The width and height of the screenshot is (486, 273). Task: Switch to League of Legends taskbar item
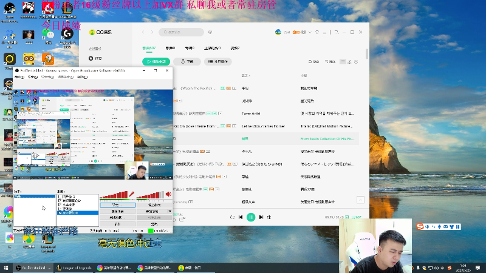coord(74,268)
